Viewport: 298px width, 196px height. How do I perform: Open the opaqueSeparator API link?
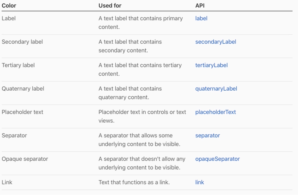(x=217, y=159)
